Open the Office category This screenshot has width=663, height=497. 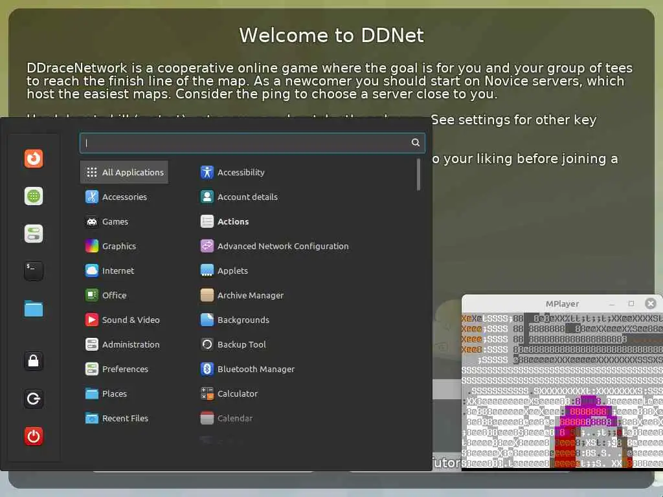coord(124,295)
